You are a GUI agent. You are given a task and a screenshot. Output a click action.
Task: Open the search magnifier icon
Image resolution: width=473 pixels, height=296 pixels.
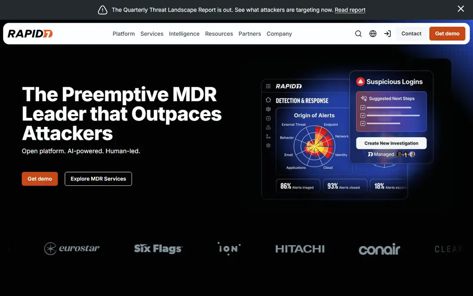(x=358, y=34)
